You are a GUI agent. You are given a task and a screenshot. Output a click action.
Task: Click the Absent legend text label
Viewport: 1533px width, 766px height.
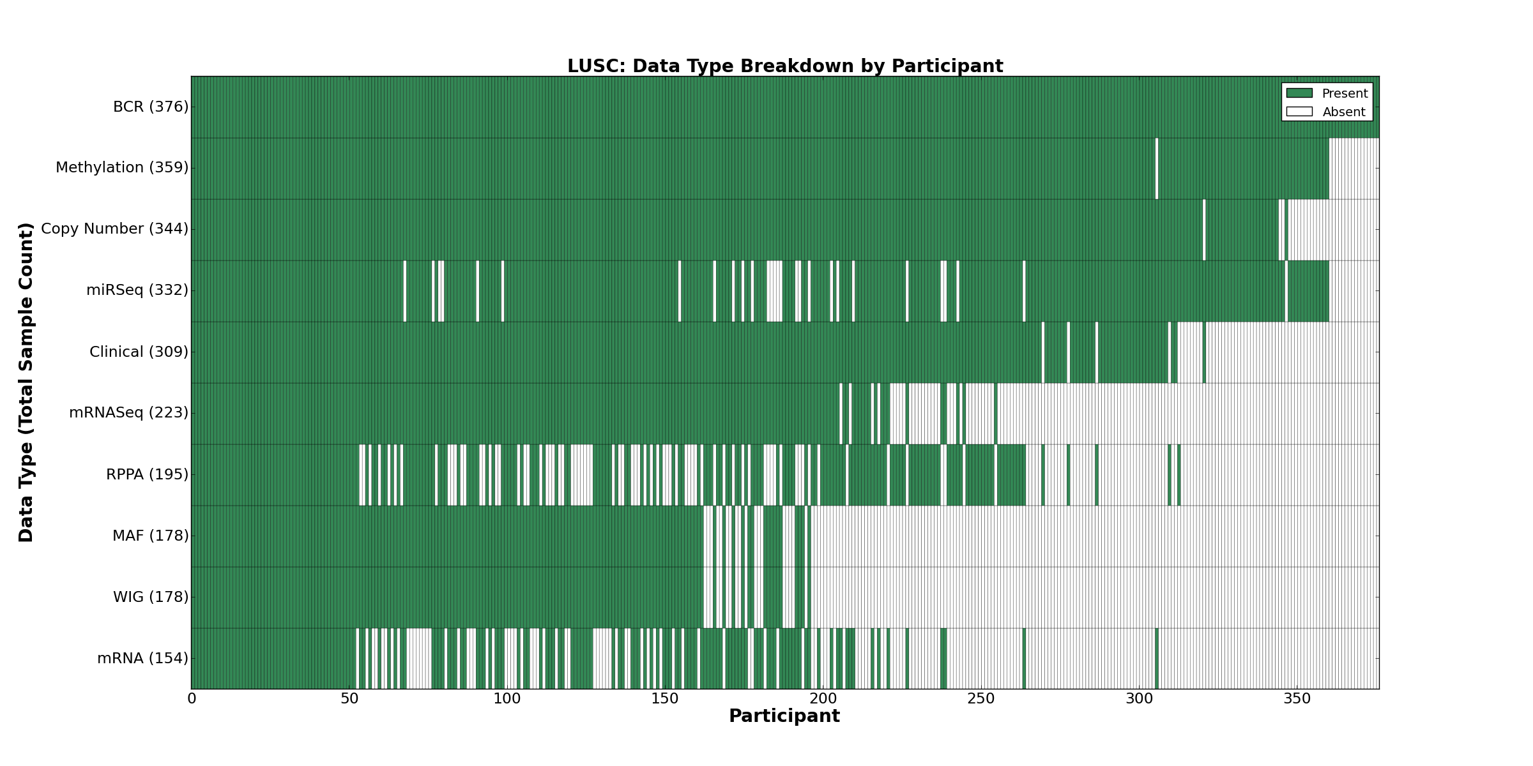tap(1343, 112)
